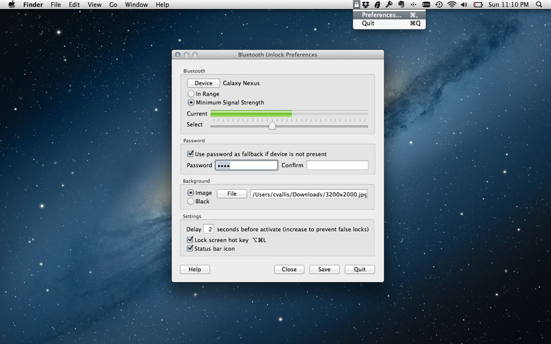Viewport: 551px width, 344px height.
Task: Open Spotlight search magnifier icon
Action: [539, 5]
